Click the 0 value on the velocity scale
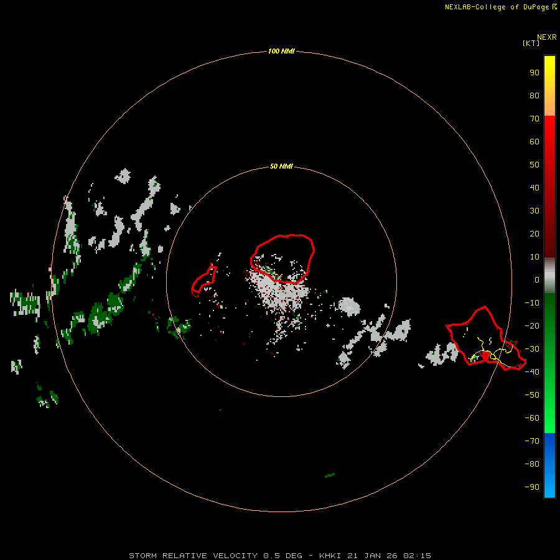 537,279
